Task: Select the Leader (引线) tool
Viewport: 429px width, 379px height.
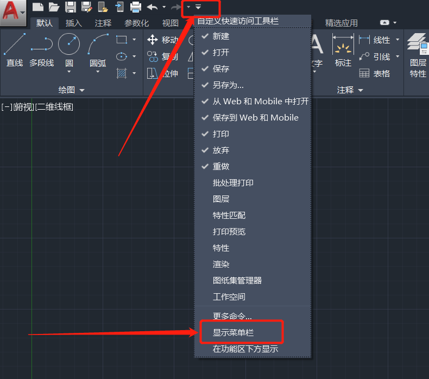Action: click(x=374, y=56)
